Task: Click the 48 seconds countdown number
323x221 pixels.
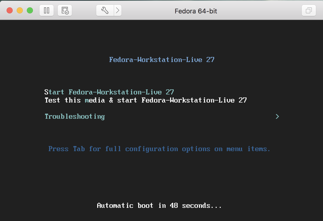Action: [174, 206]
